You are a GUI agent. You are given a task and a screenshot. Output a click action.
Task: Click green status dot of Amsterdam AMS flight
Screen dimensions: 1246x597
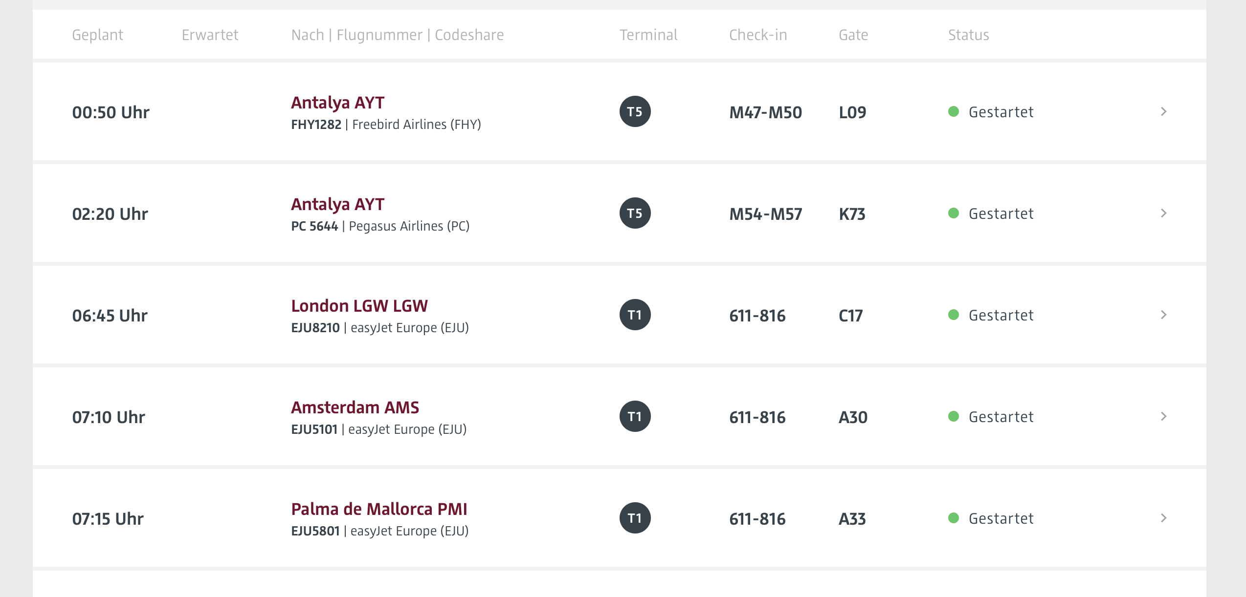(x=953, y=416)
